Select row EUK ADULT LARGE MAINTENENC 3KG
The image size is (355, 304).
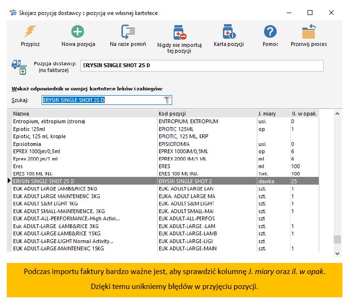[x=165, y=196]
